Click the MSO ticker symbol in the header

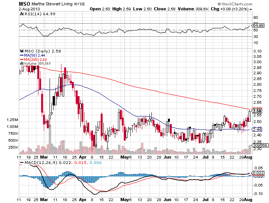(24, 4)
